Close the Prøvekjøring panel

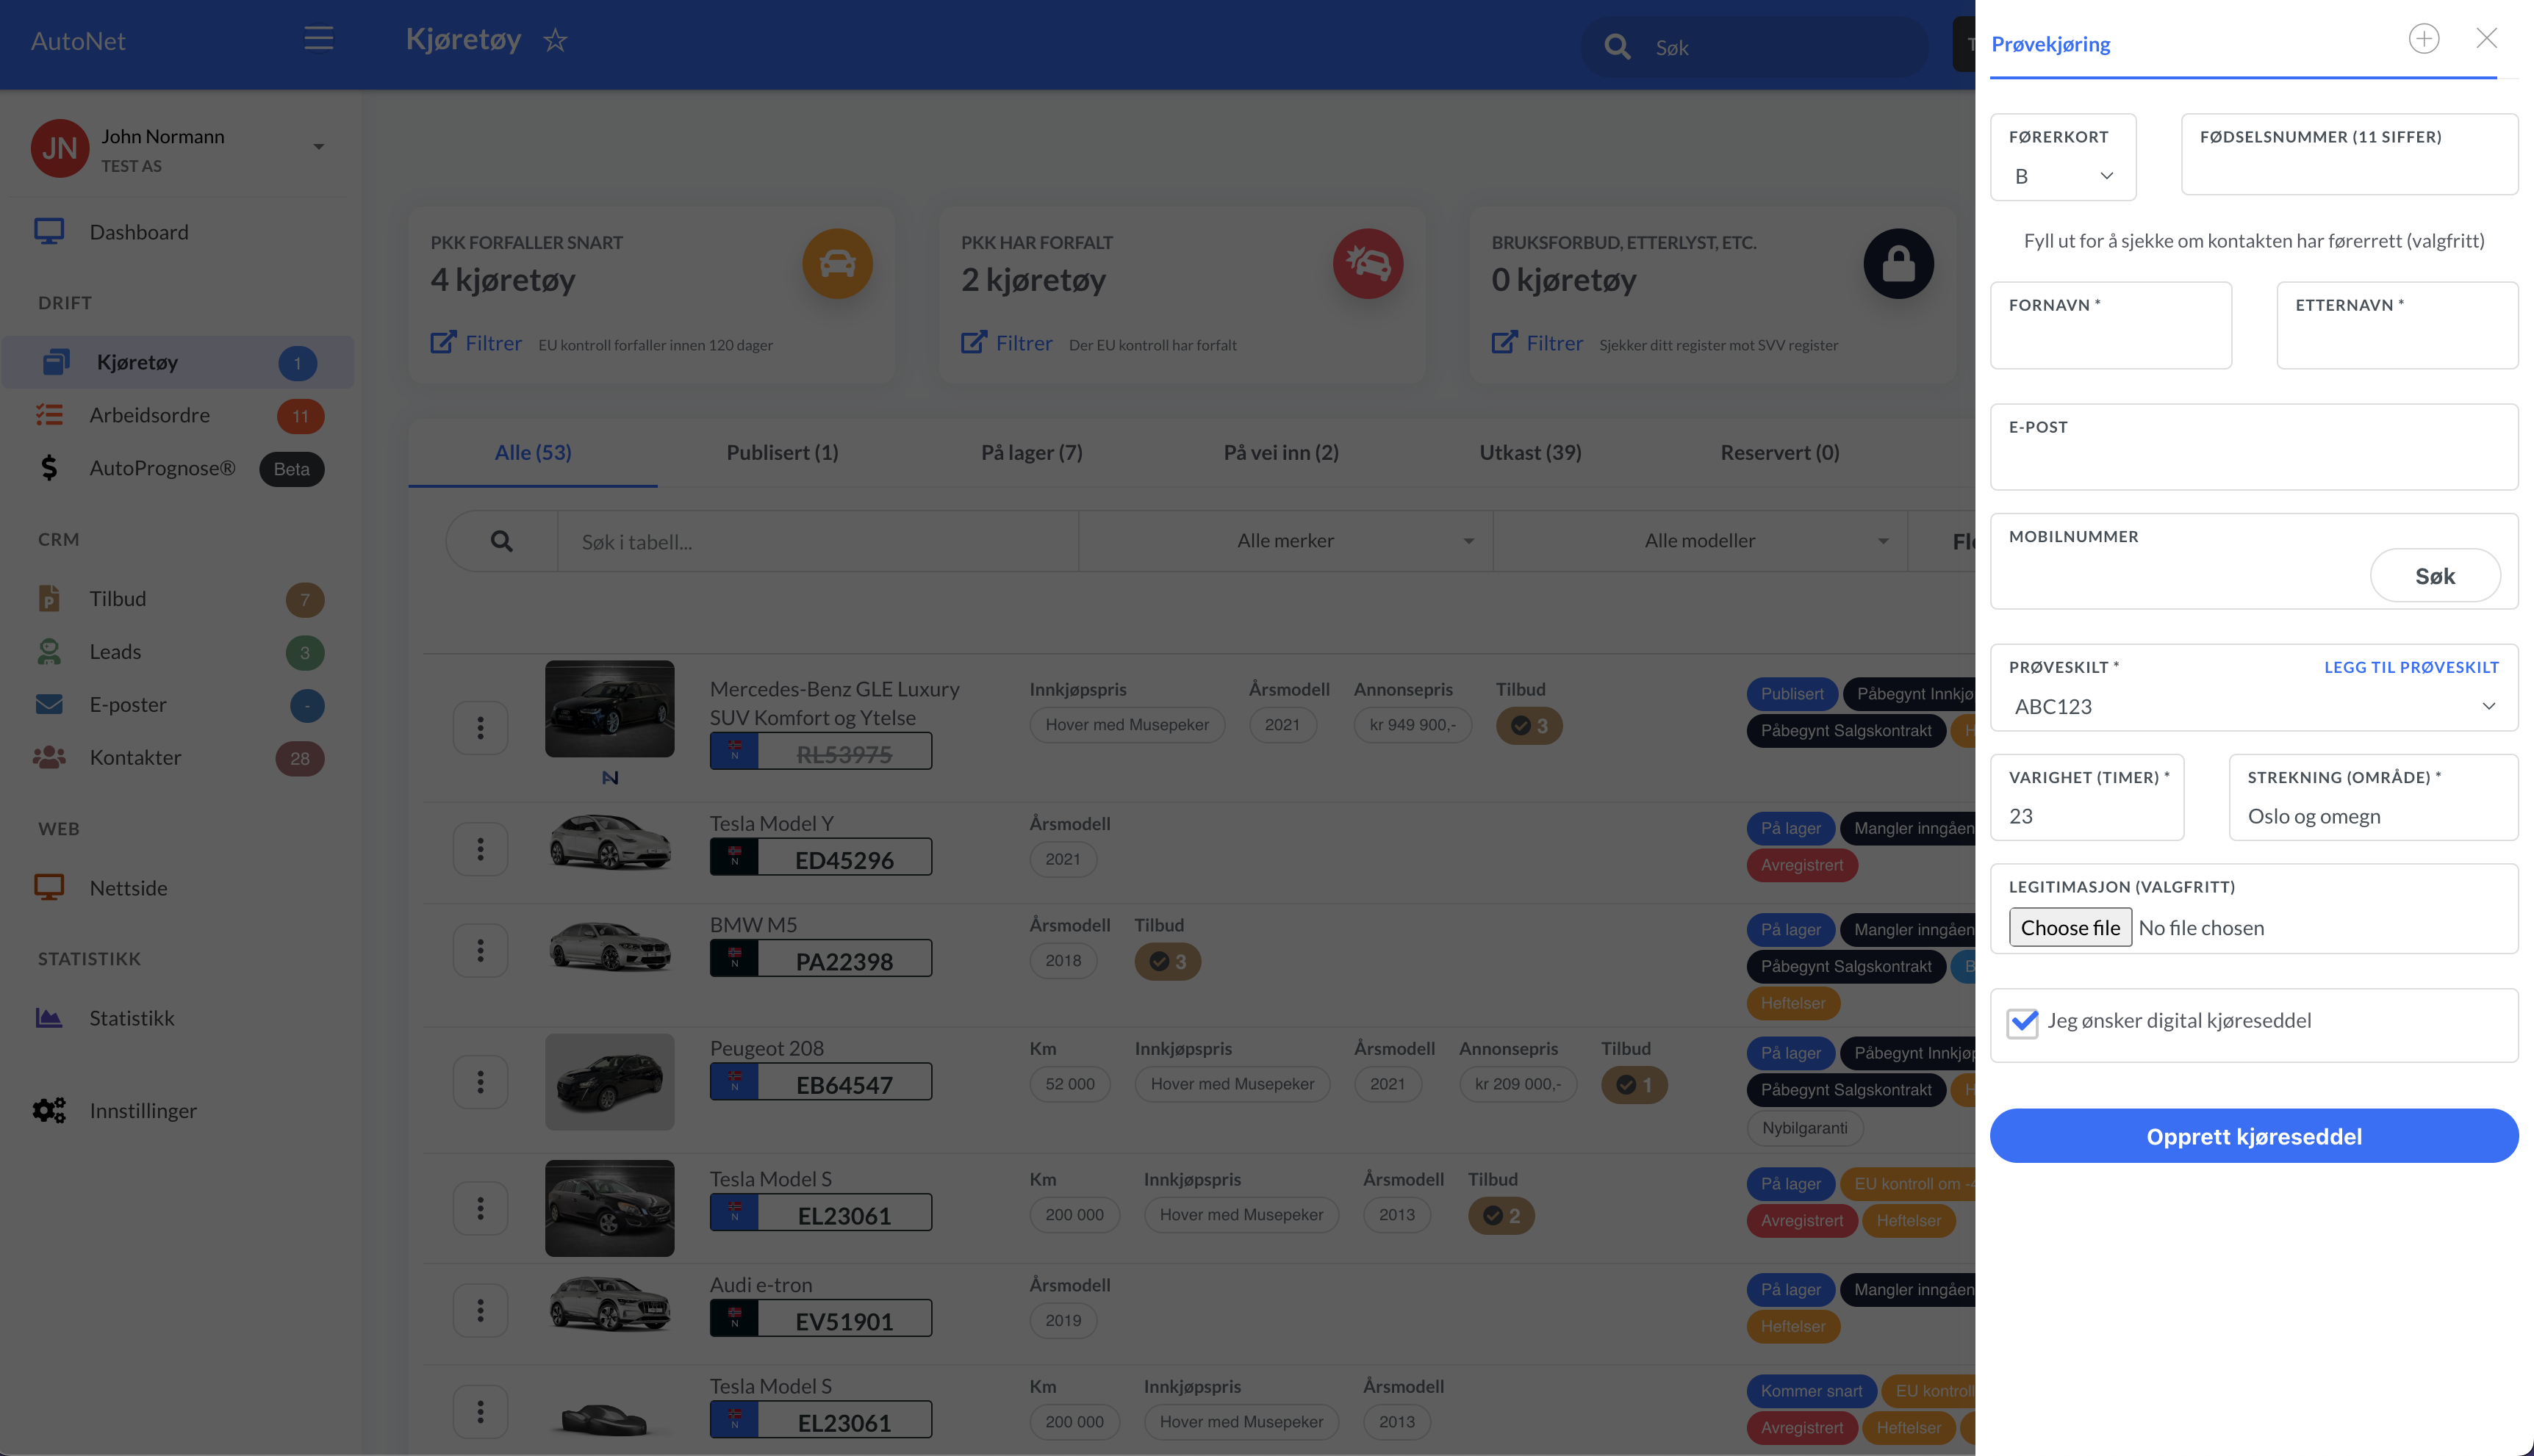pyautogui.click(x=2486, y=38)
